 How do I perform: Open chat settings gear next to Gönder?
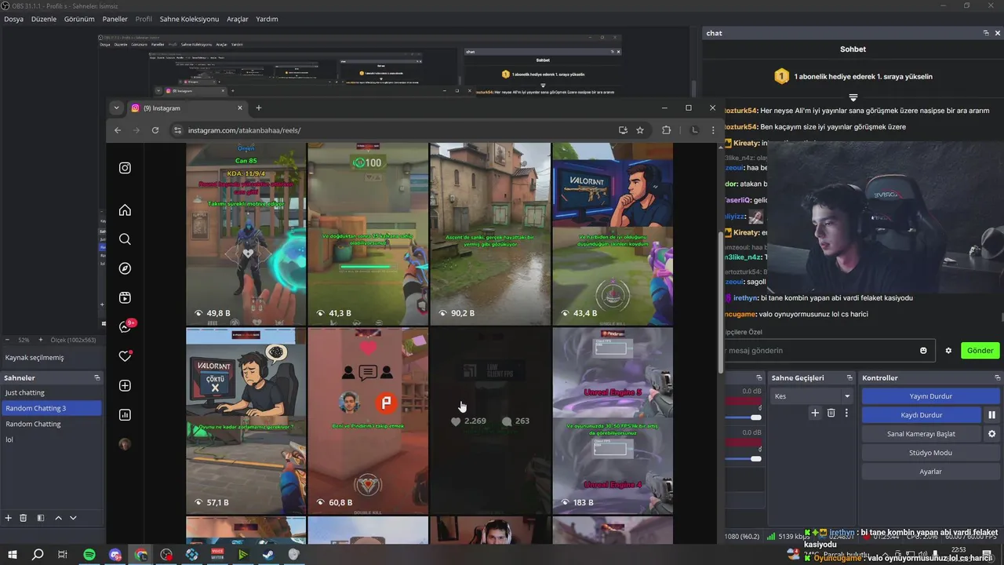click(x=948, y=351)
